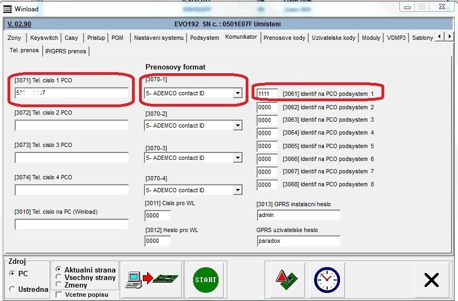The height and width of the screenshot is (301, 458).
Task: Click the red triangle green square icon
Action: [287, 279]
